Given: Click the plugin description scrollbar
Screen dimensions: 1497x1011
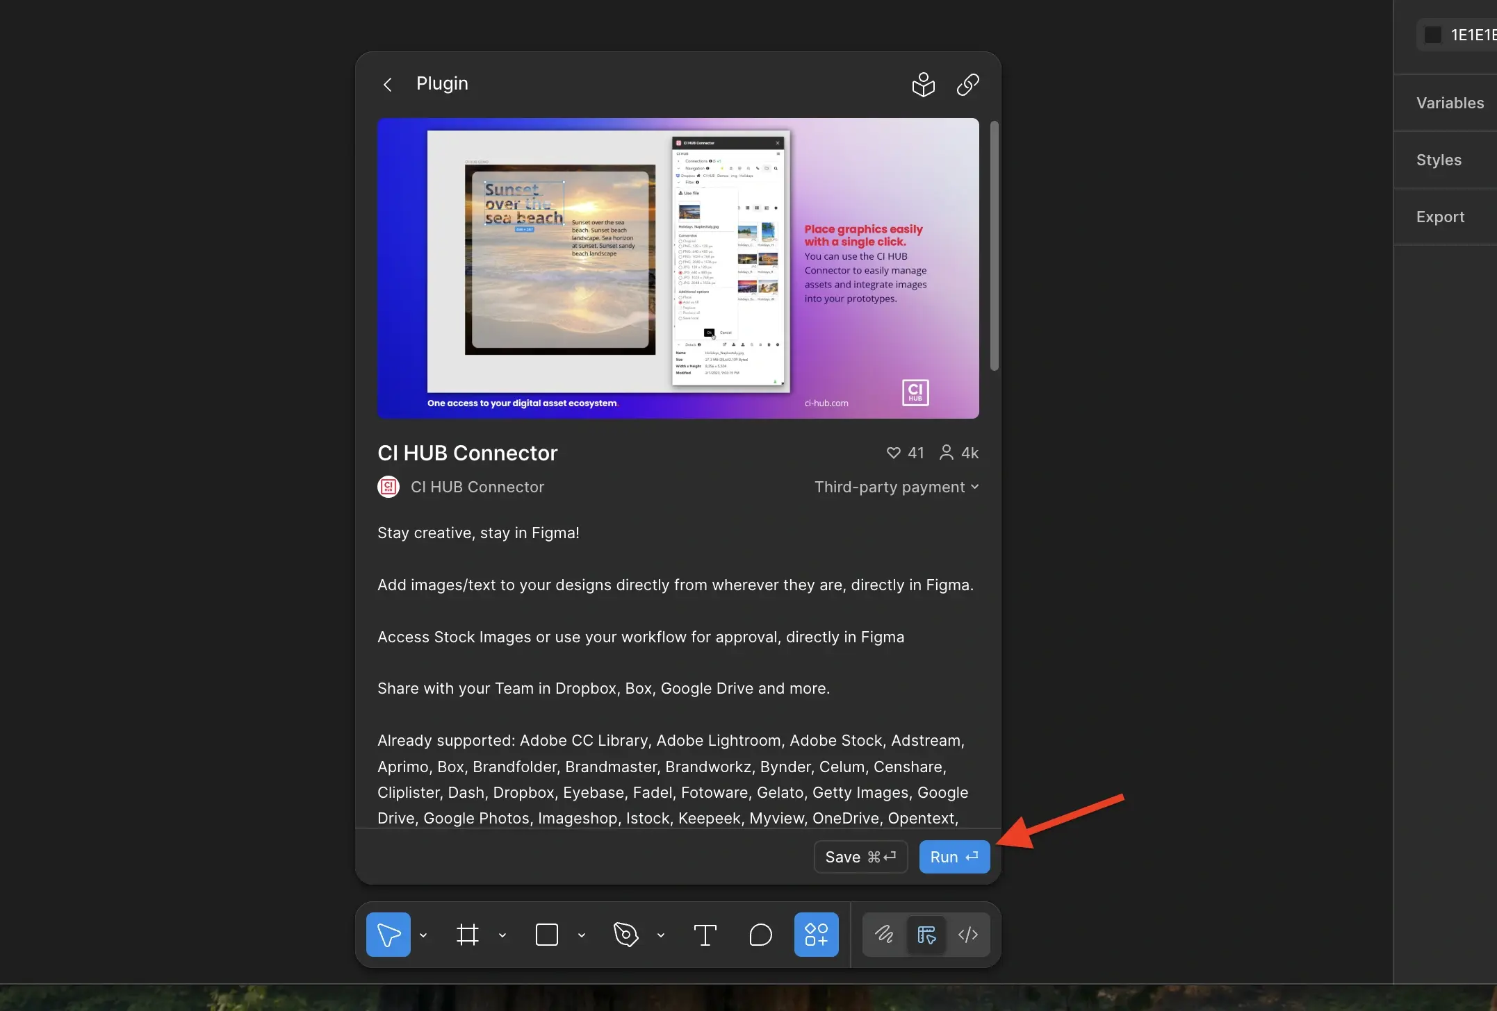Looking at the screenshot, I should (994, 246).
